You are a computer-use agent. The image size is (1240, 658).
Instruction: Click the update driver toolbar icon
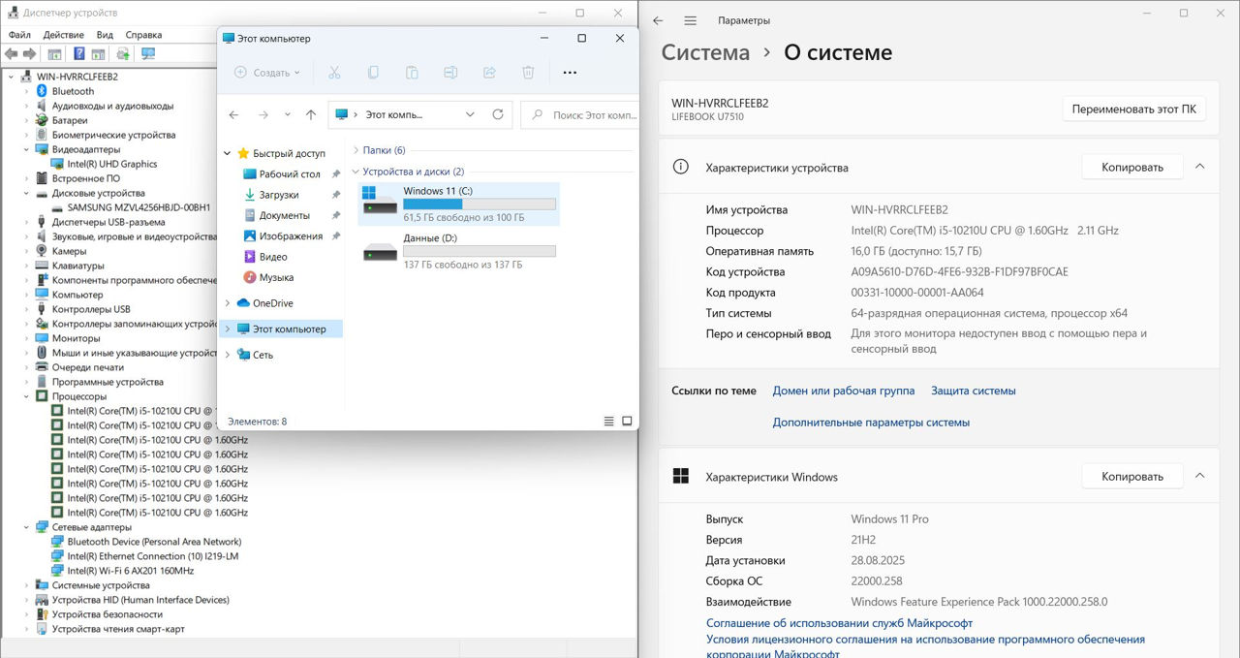click(123, 54)
